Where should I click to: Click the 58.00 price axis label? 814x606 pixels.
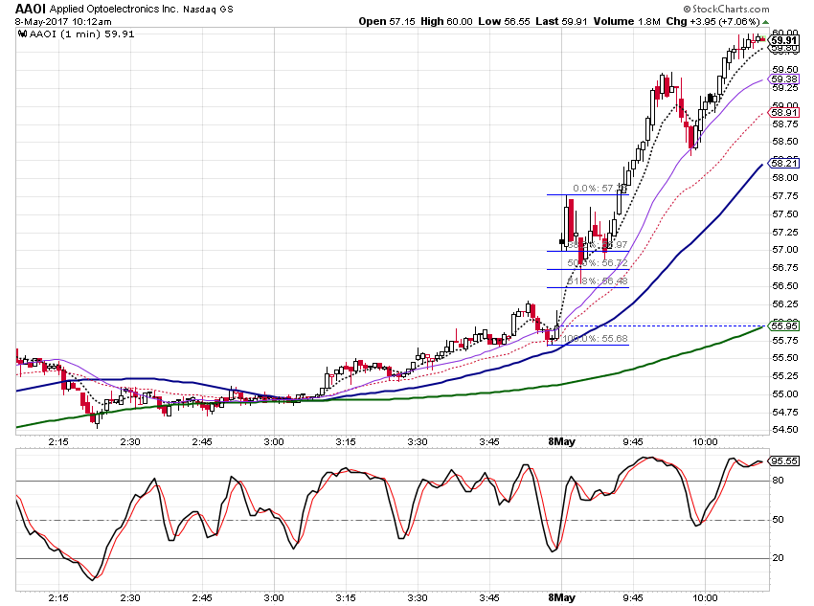(x=785, y=178)
